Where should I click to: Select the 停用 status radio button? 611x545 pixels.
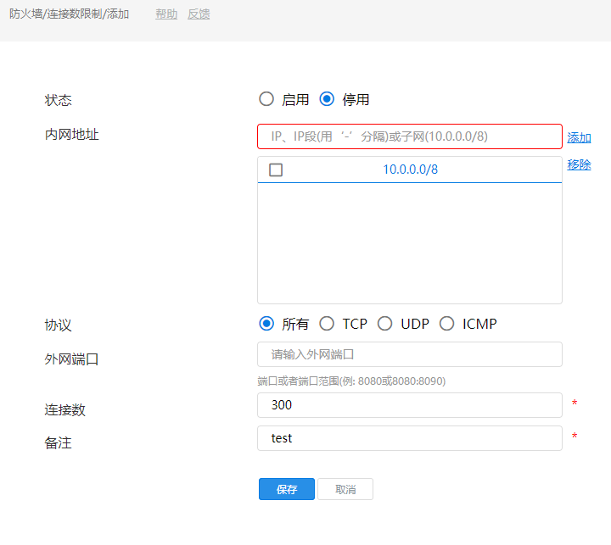327,99
